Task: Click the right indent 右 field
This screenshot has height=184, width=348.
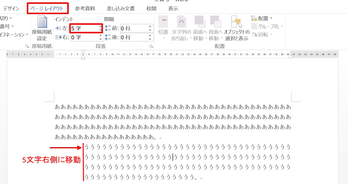Action: (84, 37)
